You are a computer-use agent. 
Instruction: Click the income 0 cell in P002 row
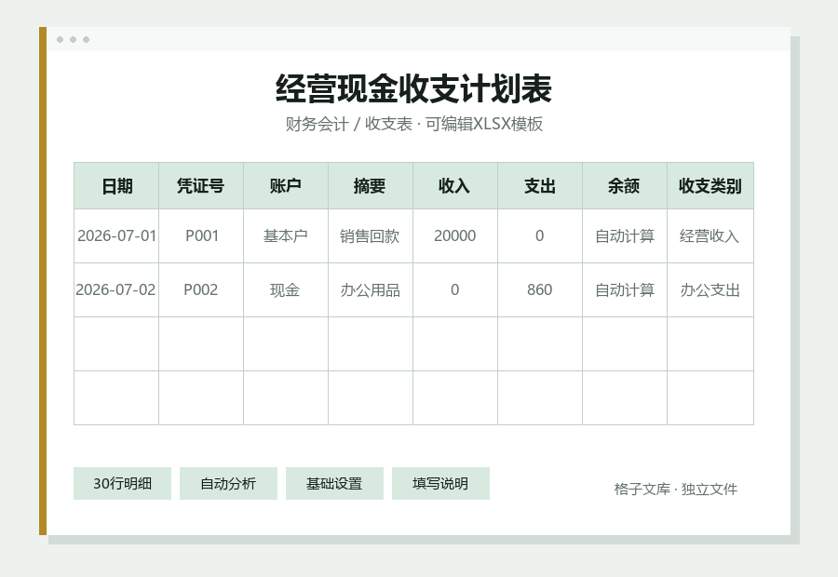[455, 290]
